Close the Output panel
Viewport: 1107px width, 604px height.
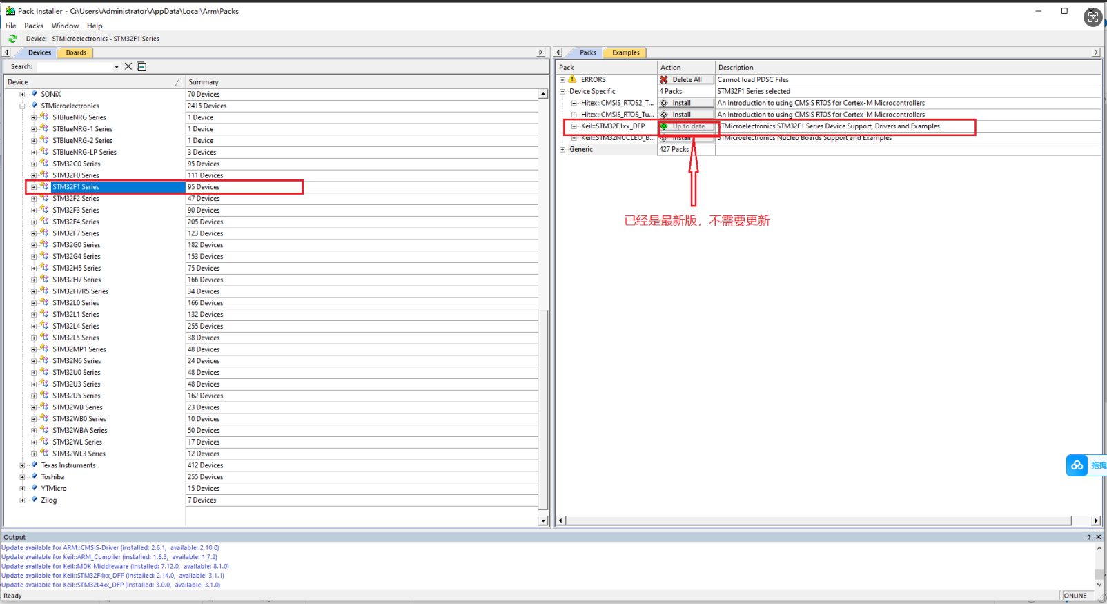pos(1099,537)
